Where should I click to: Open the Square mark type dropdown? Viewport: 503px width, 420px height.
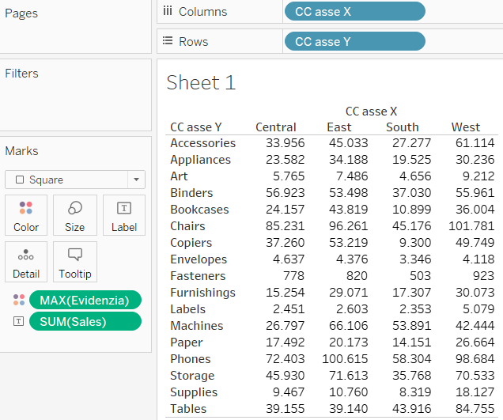point(75,180)
